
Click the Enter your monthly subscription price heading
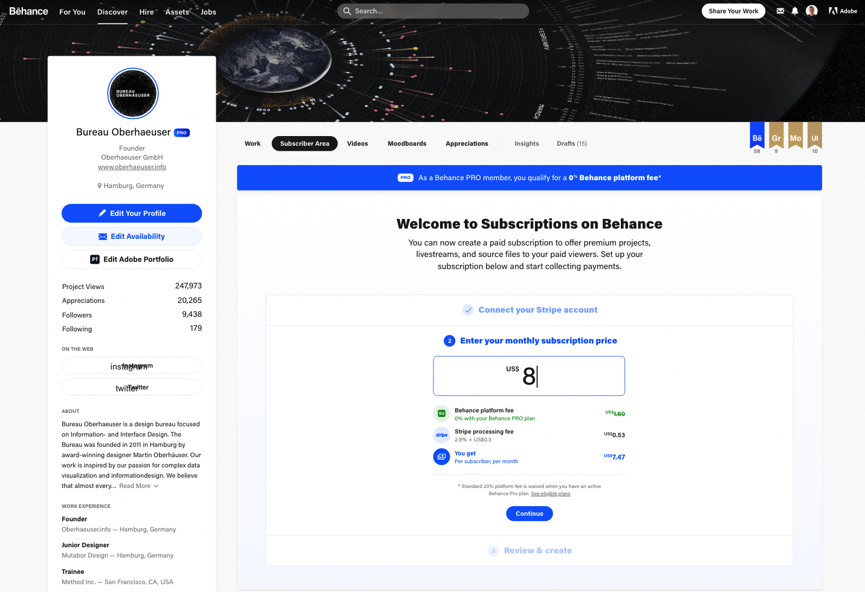(x=539, y=341)
